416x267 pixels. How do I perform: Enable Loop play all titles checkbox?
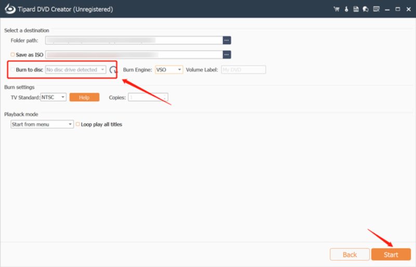click(x=78, y=124)
